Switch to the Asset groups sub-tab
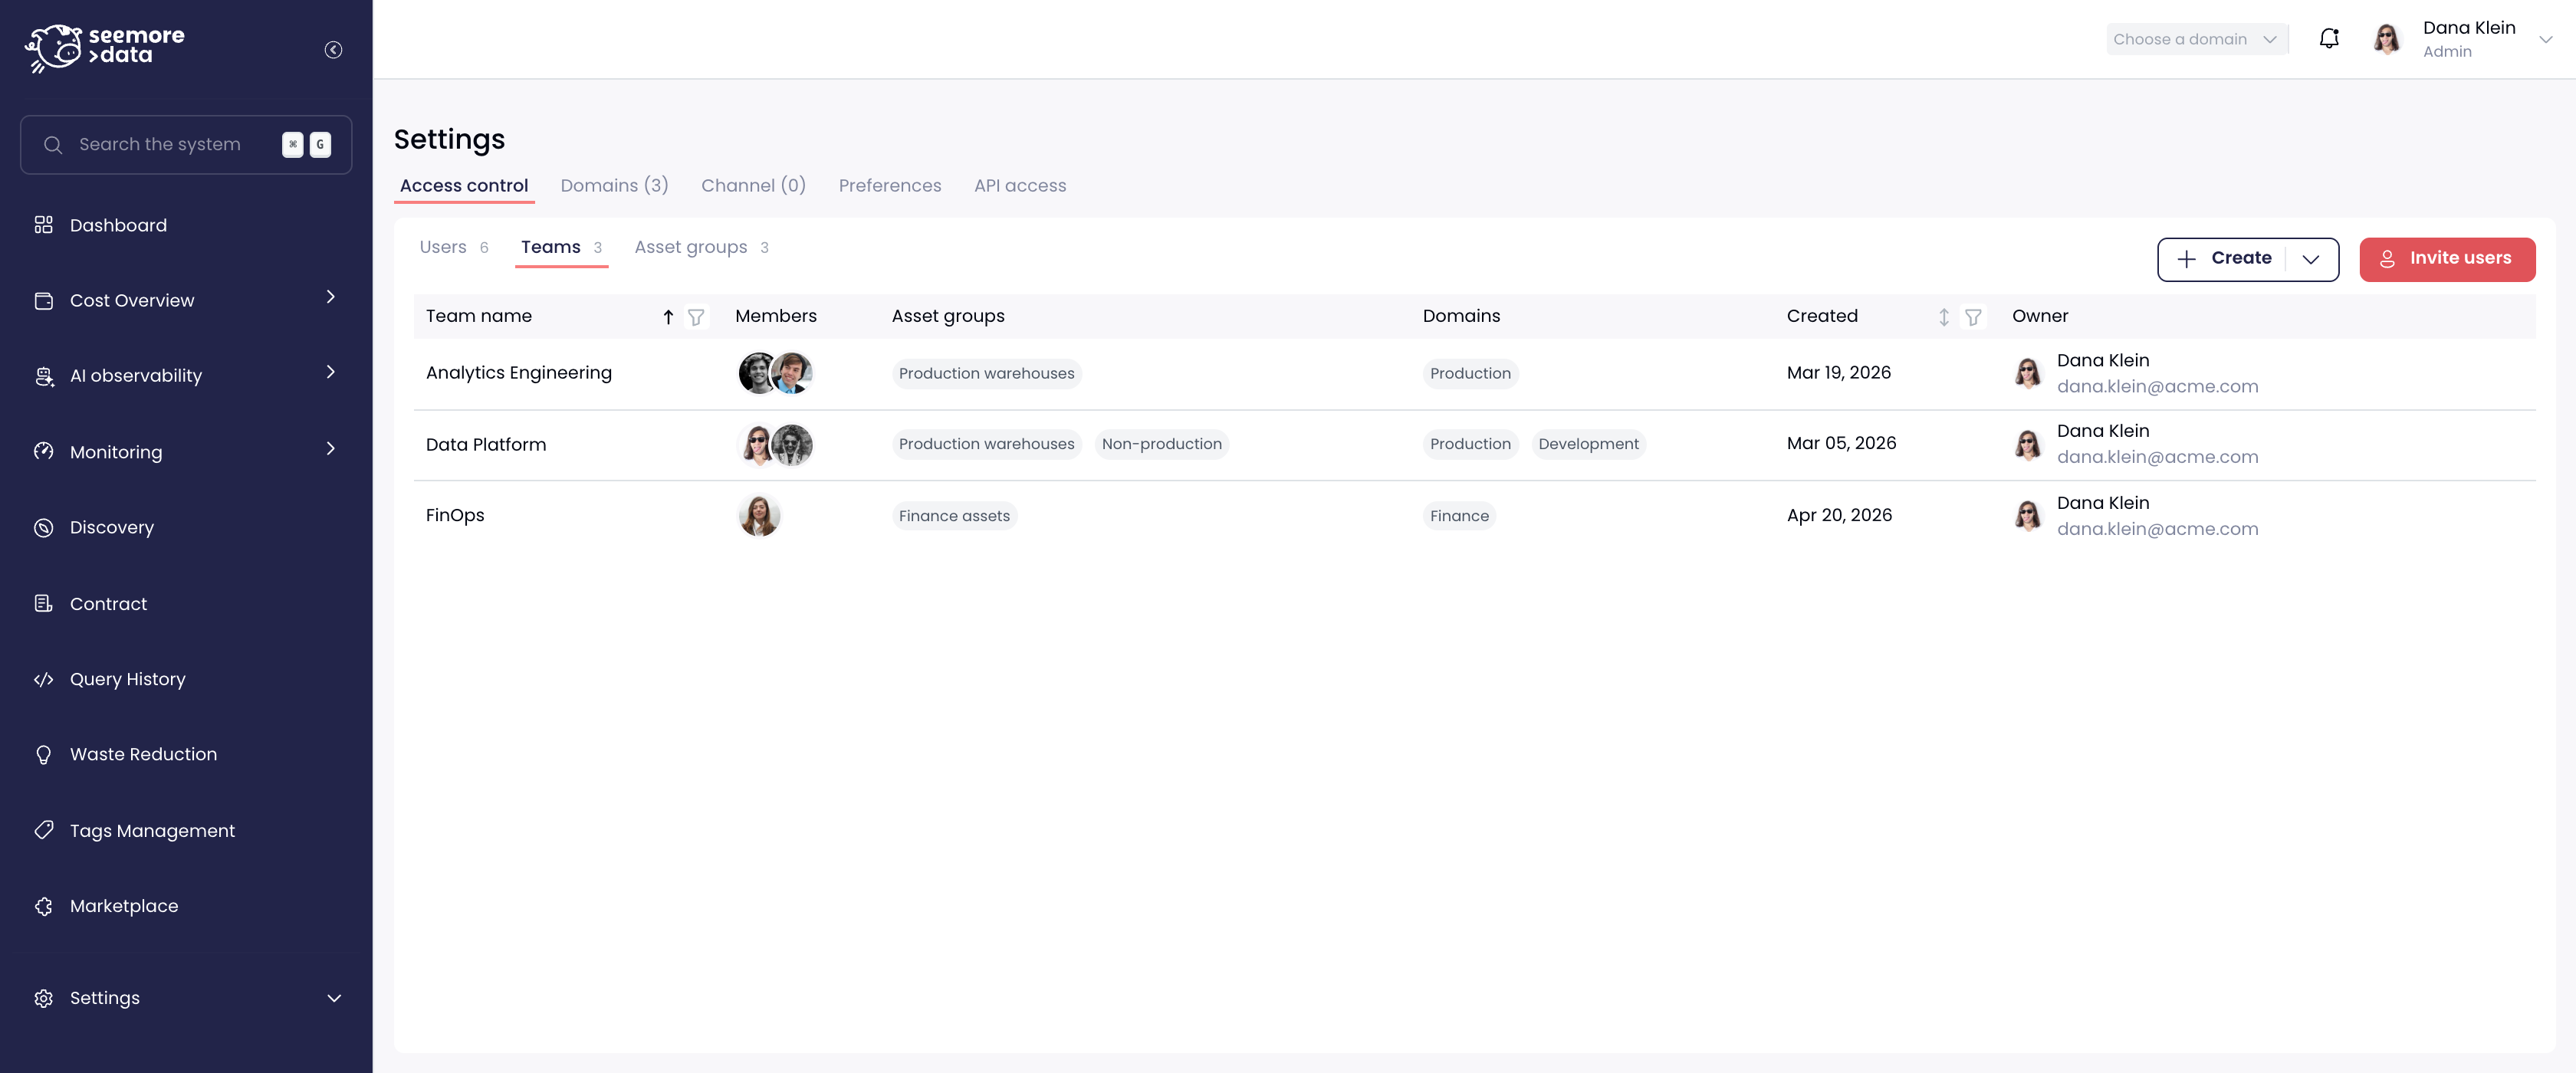2576x1073 pixels. tap(701, 247)
